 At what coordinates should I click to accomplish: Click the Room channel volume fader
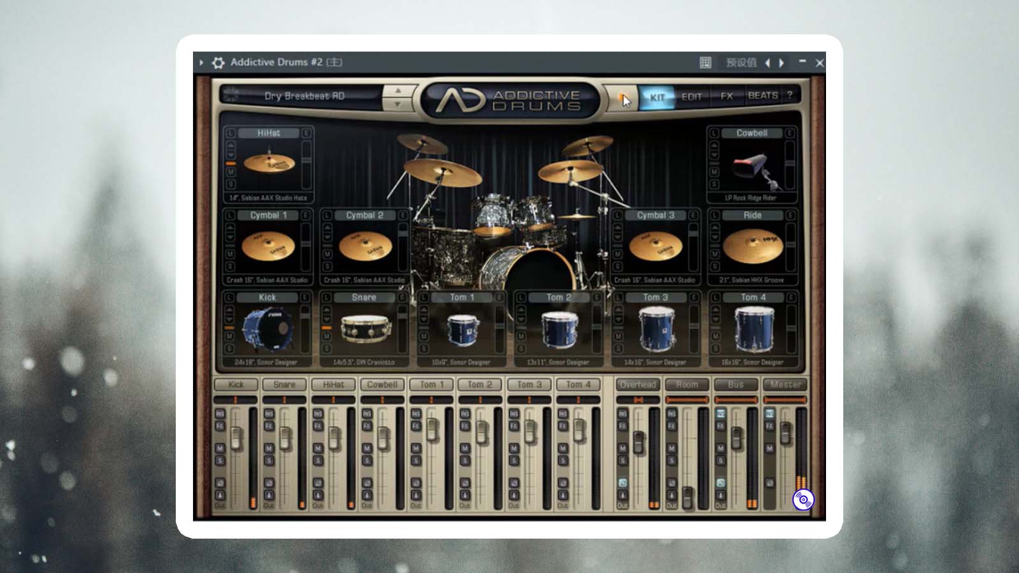687,498
